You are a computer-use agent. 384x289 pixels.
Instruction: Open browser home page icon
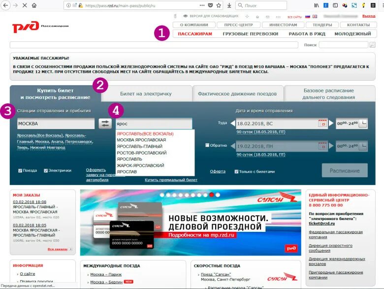[34, 5]
